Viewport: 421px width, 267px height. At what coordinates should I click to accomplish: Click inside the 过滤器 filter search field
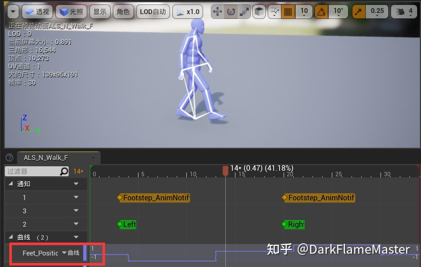click(33, 171)
